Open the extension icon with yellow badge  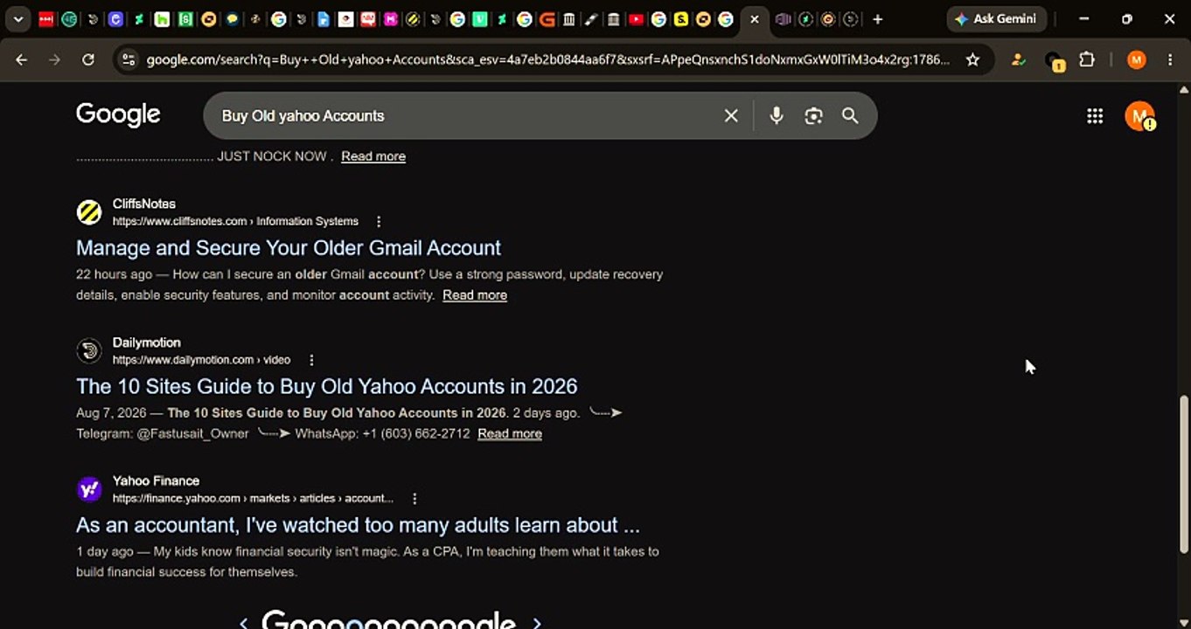coord(1054,60)
